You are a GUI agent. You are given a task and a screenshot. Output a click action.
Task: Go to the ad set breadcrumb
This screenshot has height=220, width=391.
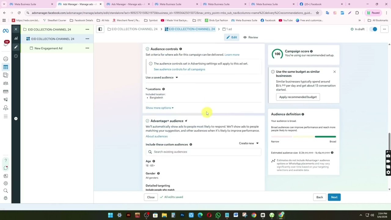[x=190, y=29]
